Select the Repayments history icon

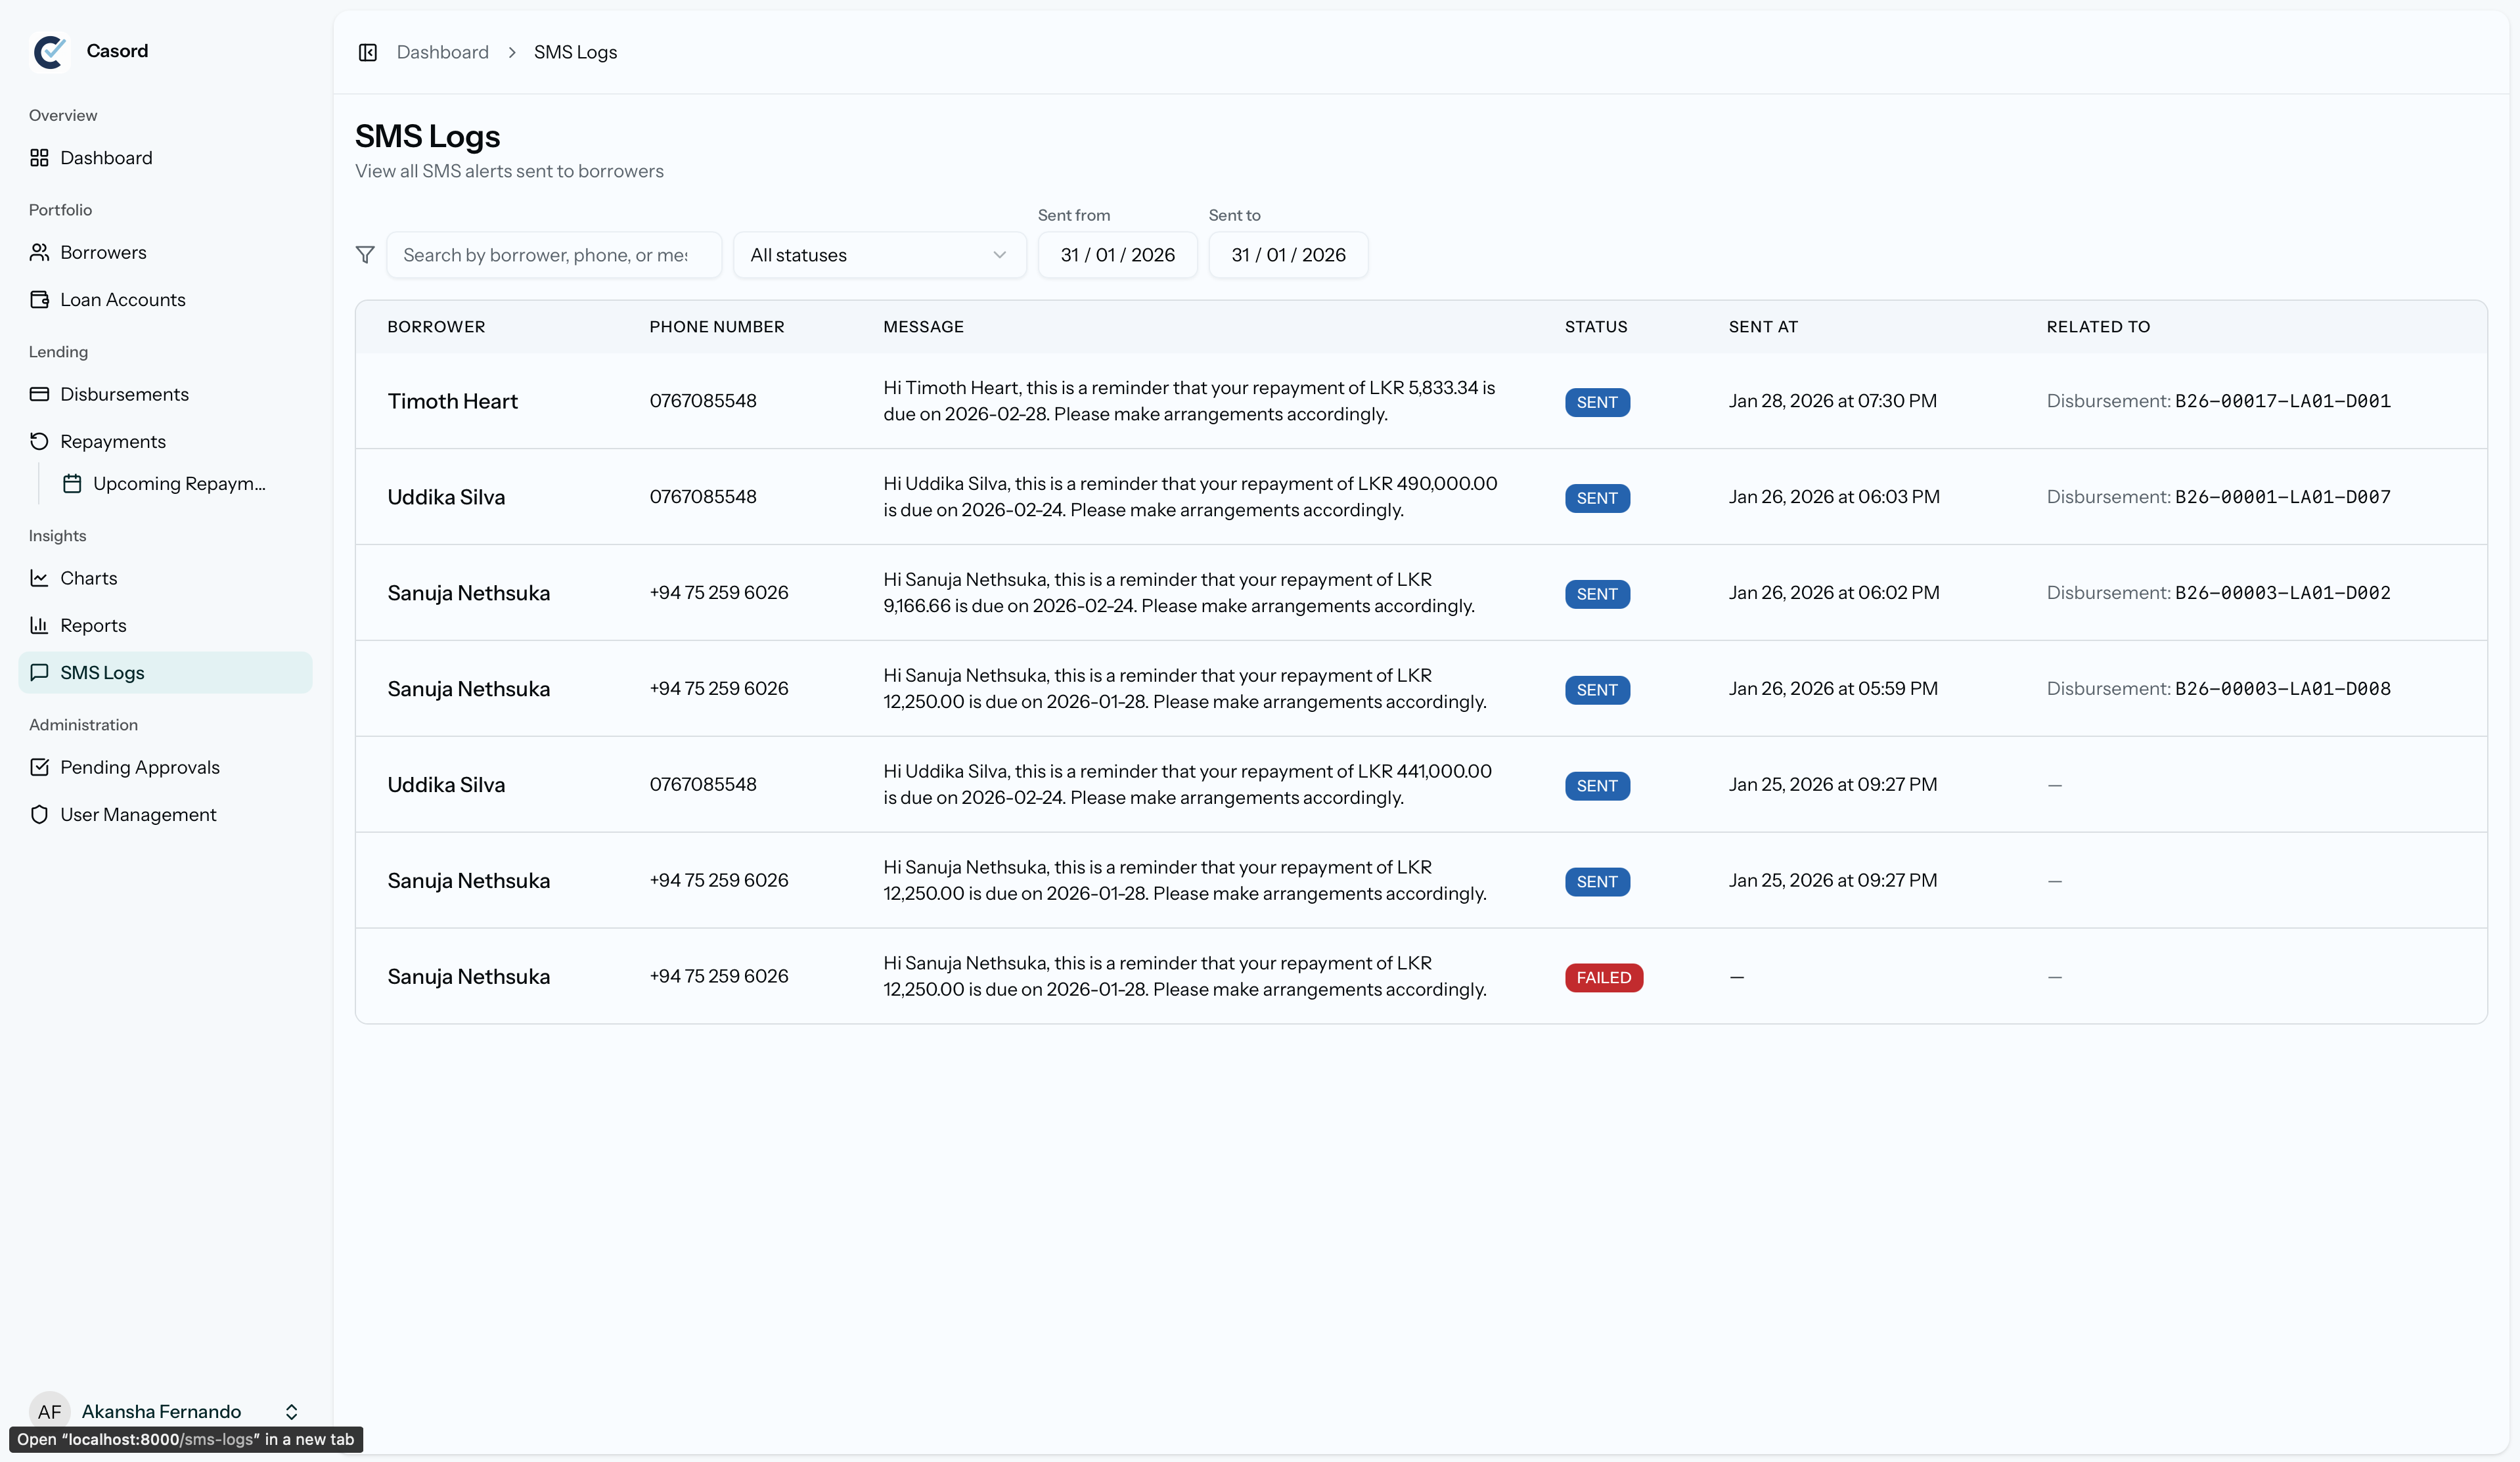(40, 441)
